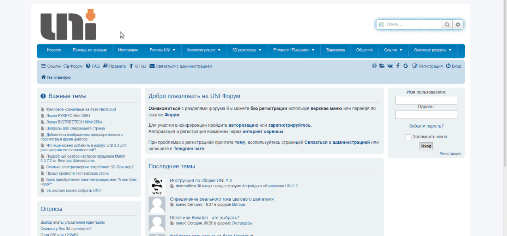Click avatar beside Direct или Bowden topic

157,224
